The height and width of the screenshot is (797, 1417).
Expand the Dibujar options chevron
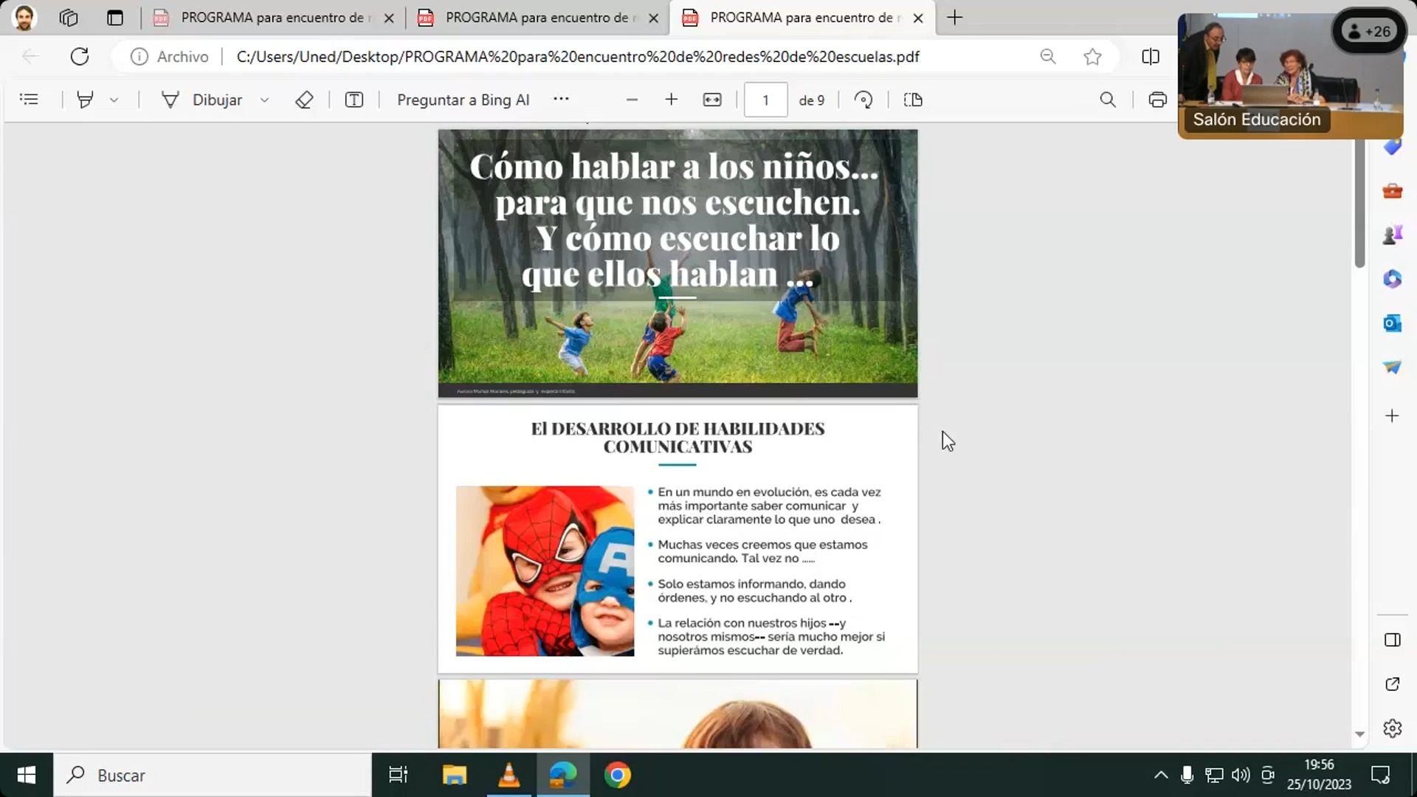click(264, 100)
